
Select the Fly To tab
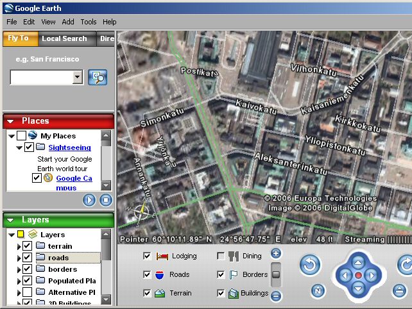pos(21,38)
